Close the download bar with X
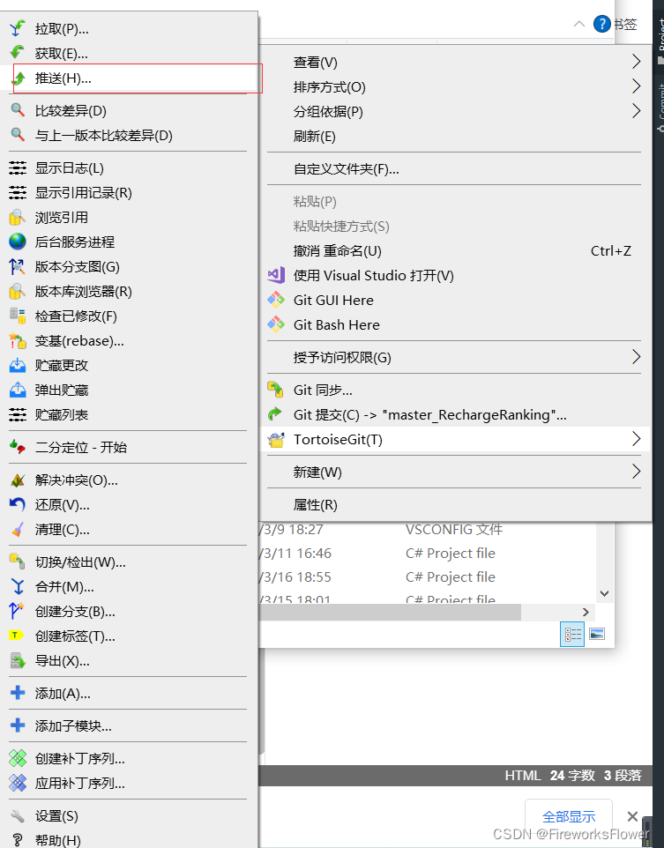 pos(632,816)
